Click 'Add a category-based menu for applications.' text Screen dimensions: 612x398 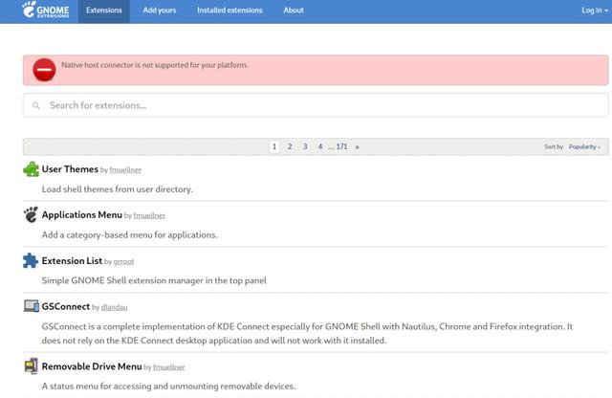click(x=130, y=234)
